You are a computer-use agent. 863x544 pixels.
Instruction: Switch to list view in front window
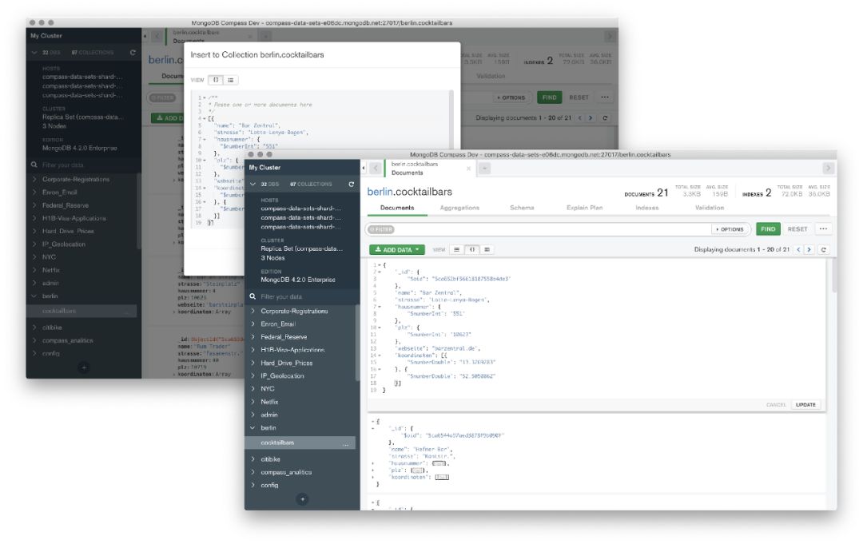457,250
